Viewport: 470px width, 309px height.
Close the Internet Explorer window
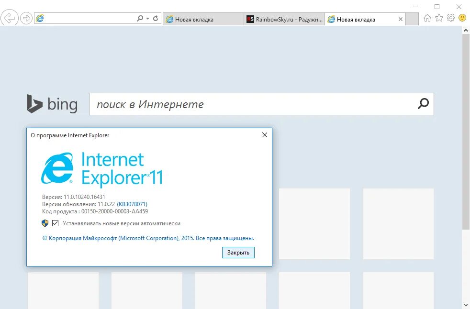tap(459, 7)
